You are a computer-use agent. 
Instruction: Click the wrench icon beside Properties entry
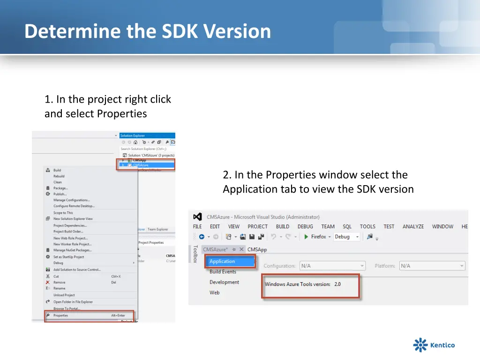click(48, 315)
